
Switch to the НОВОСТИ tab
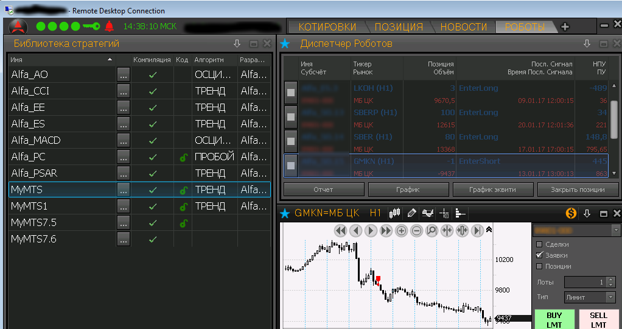[x=464, y=27]
